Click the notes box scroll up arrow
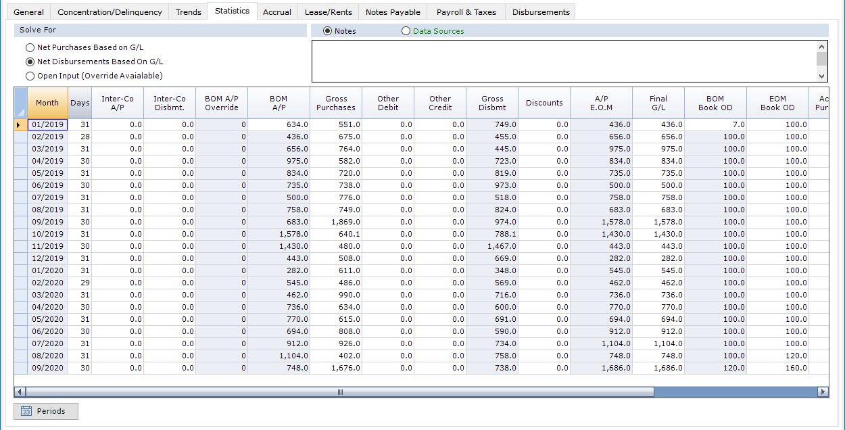 pyautogui.click(x=822, y=47)
